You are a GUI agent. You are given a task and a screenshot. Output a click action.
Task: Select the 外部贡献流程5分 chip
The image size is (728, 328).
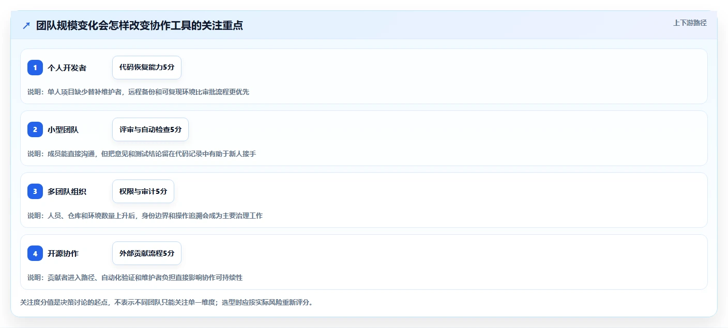[x=147, y=253]
